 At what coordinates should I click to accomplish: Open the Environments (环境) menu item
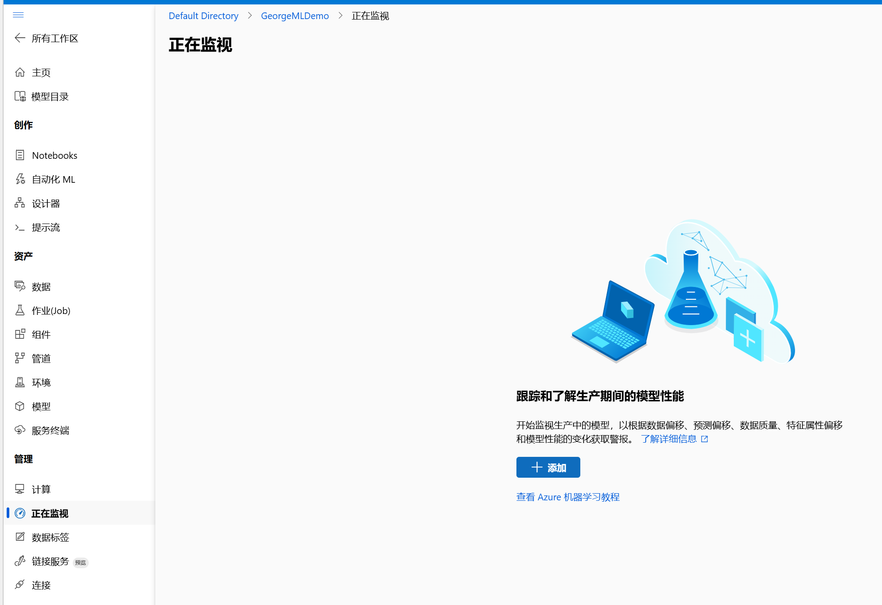point(41,382)
